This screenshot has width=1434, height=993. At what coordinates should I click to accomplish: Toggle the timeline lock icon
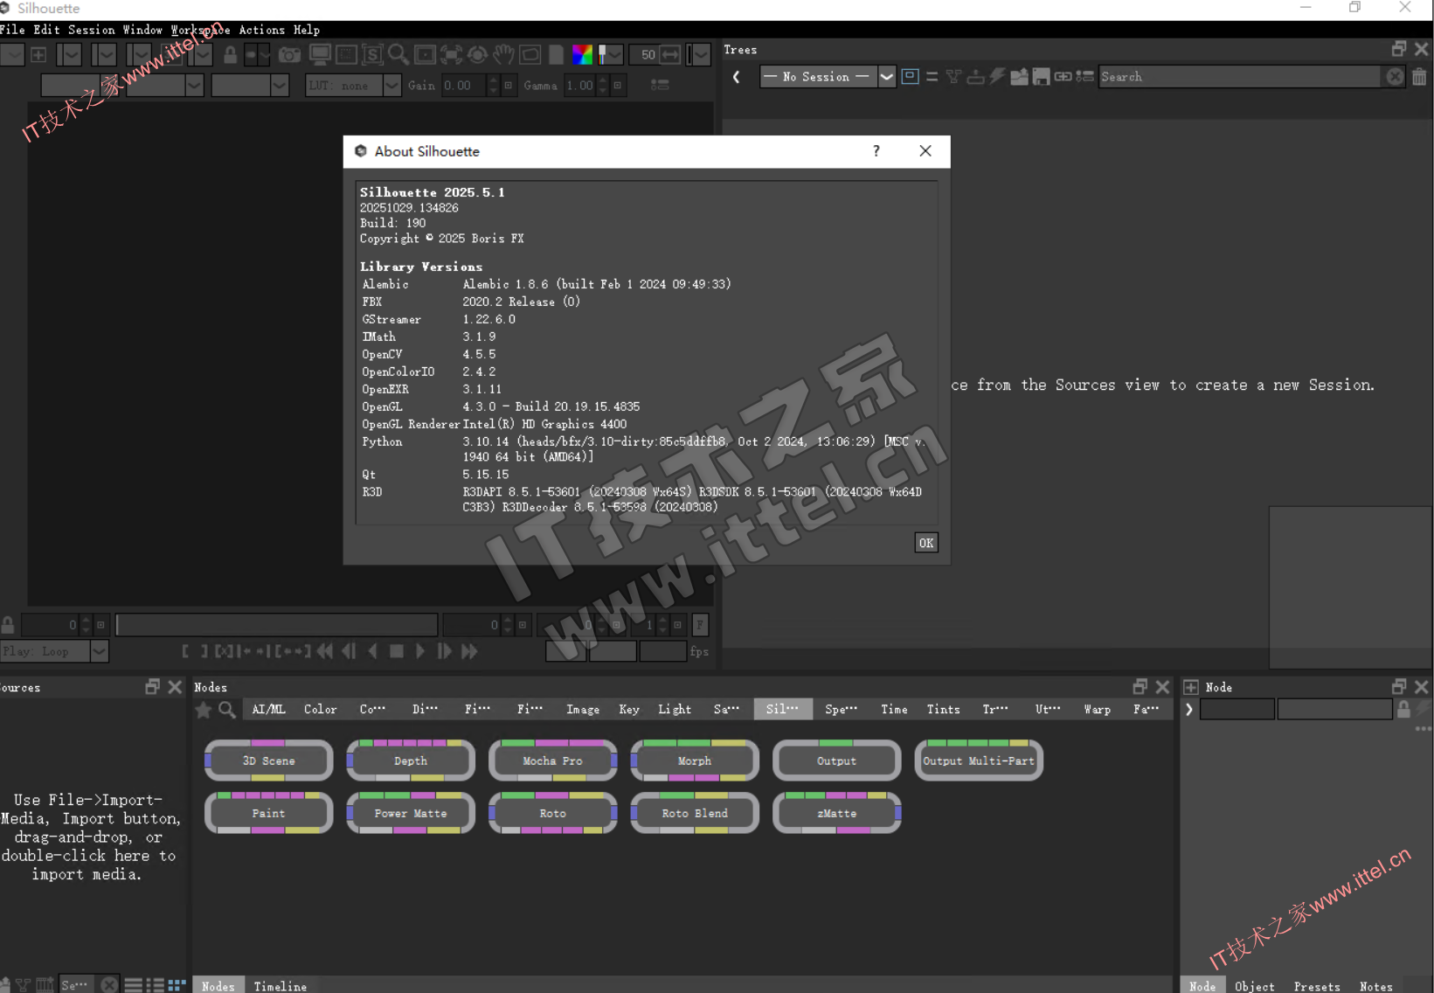tap(8, 625)
